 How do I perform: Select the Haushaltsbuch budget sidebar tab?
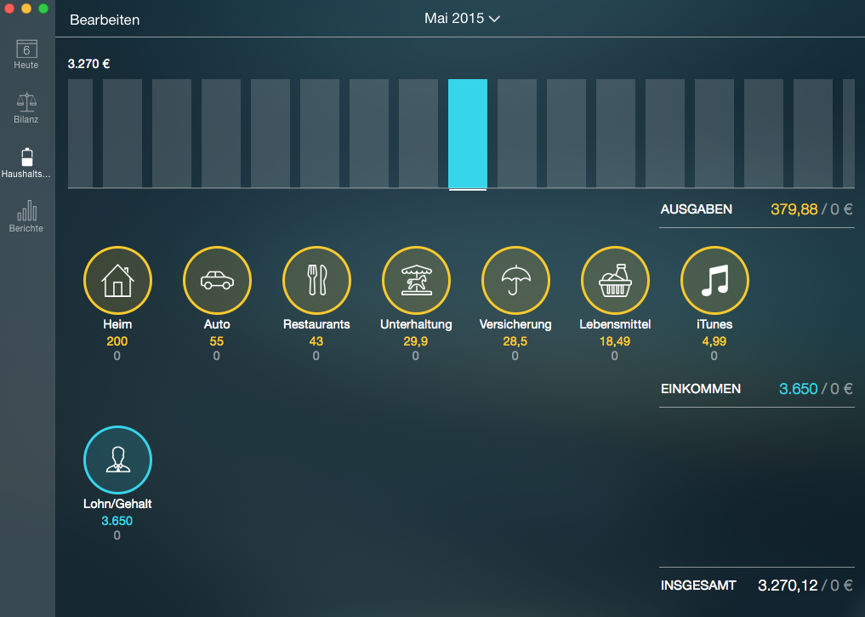pos(26,162)
